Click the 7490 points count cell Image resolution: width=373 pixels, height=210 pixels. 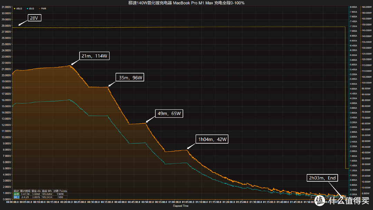tap(60, 197)
